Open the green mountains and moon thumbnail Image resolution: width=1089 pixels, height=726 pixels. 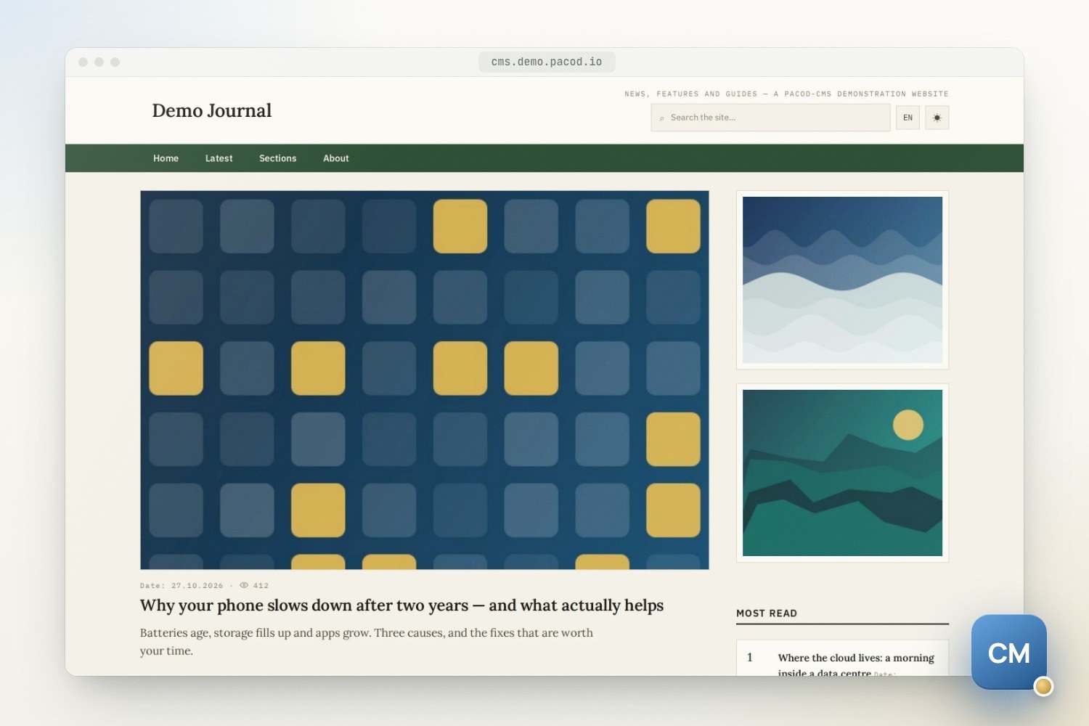click(842, 473)
